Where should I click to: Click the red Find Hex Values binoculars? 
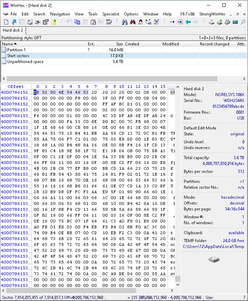(x=133, y=22)
